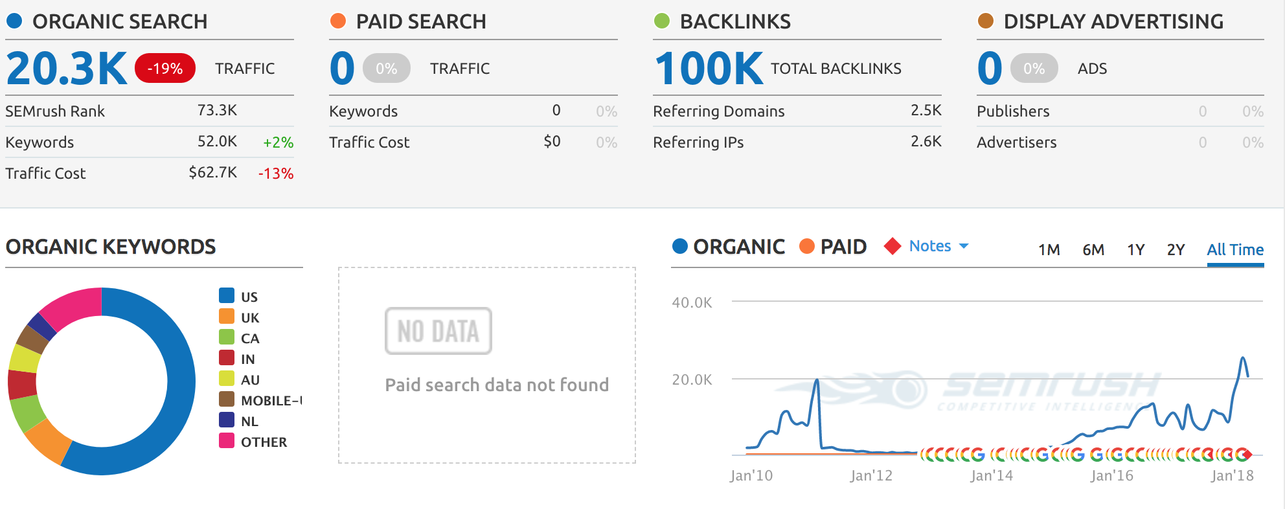Click the Publishers label
1285x509 pixels.
tap(1013, 111)
